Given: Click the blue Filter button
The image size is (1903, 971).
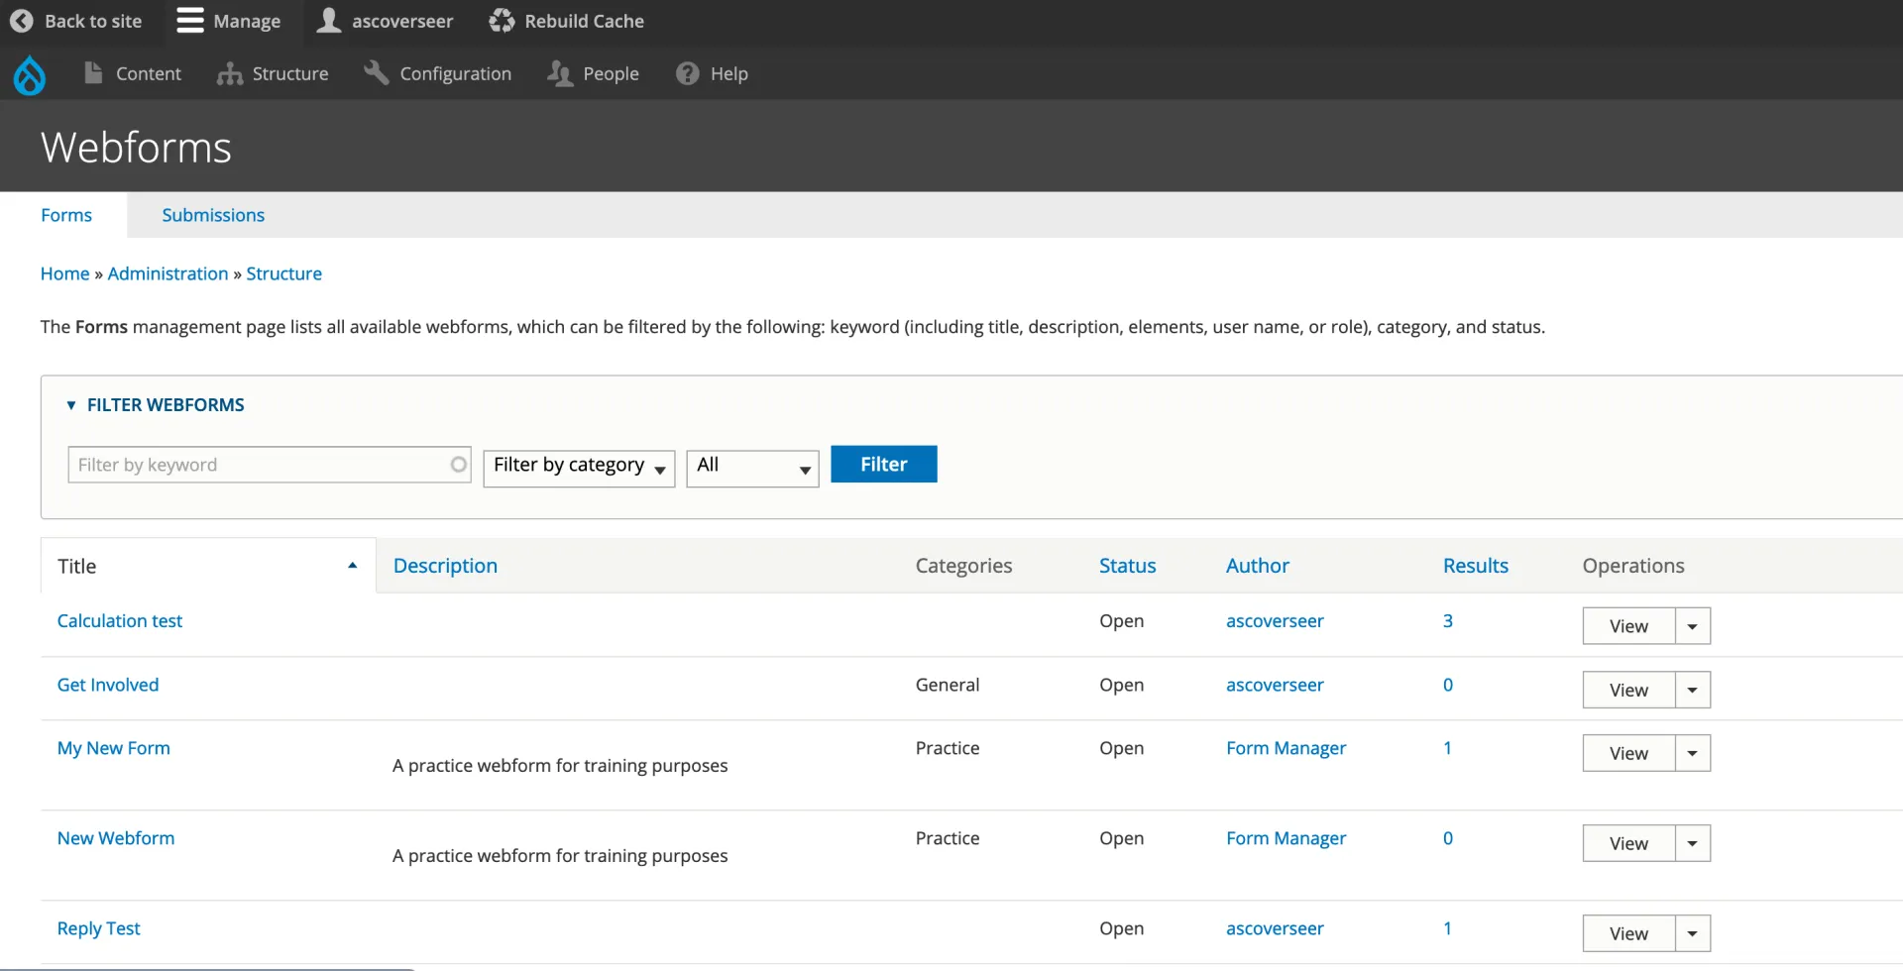Looking at the screenshot, I should [x=883, y=464].
